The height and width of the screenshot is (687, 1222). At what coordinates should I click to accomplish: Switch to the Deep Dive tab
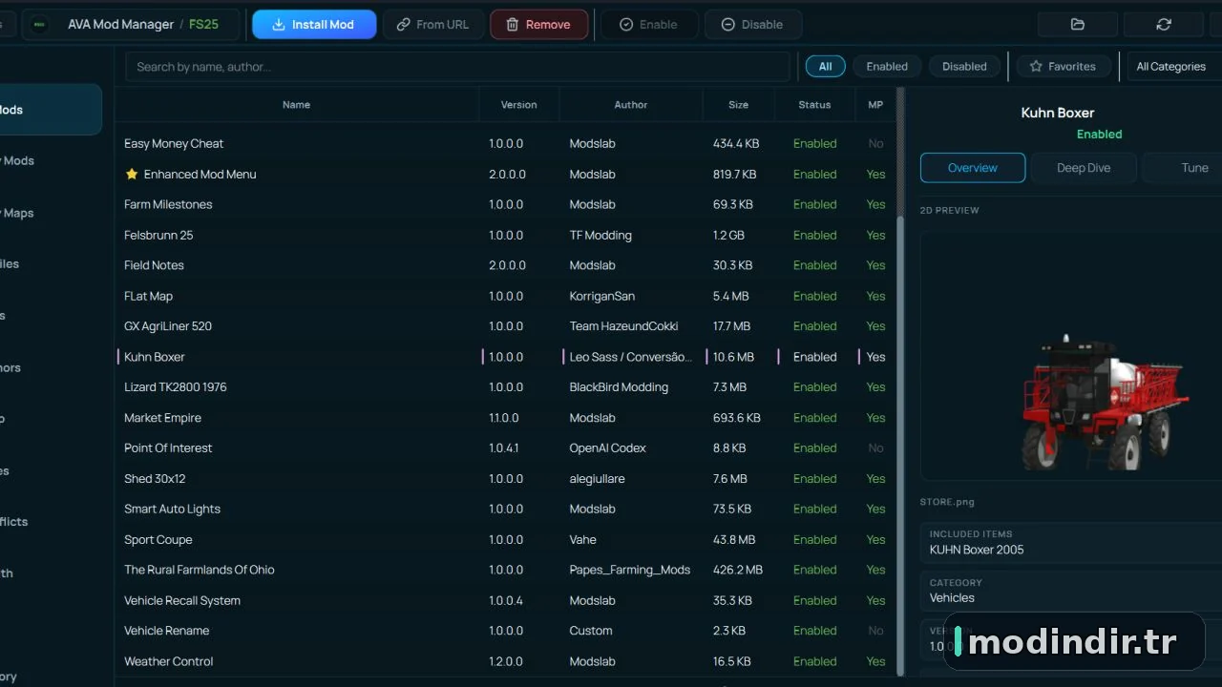pyautogui.click(x=1084, y=168)
